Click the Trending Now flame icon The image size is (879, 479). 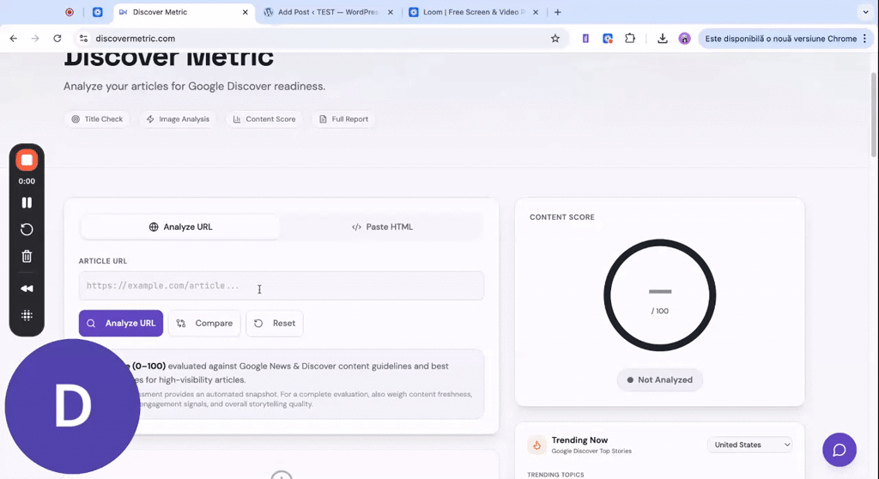(536, 445)
